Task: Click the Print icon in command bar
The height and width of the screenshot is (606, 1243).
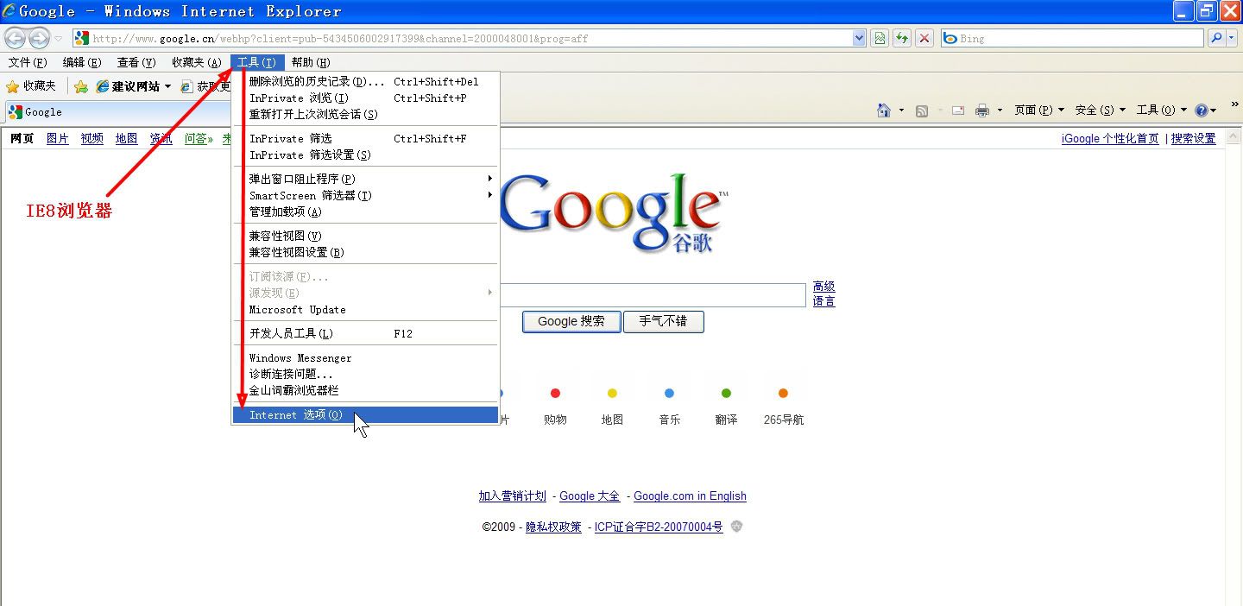Action: click(x=982, y=110)
